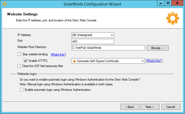Image resolution: width=185 pixels, height=114 pixels.
Task: Open "What's this?" beside Skip website binding
Action: [58, 55]
